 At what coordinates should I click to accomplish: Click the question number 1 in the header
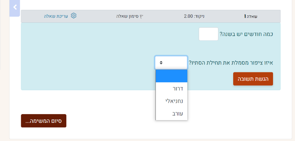(245, 17)
